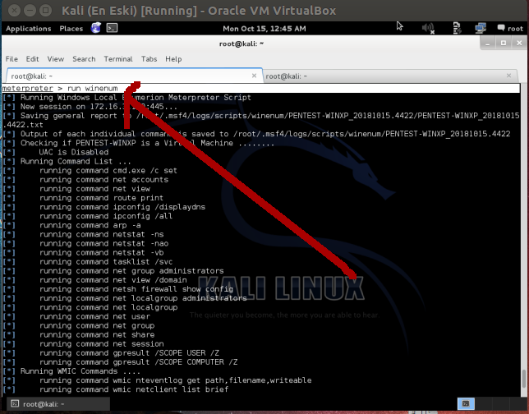This screenshot has width=529, height=414.
Task: Open the Help menu
Action: (173, 59)
